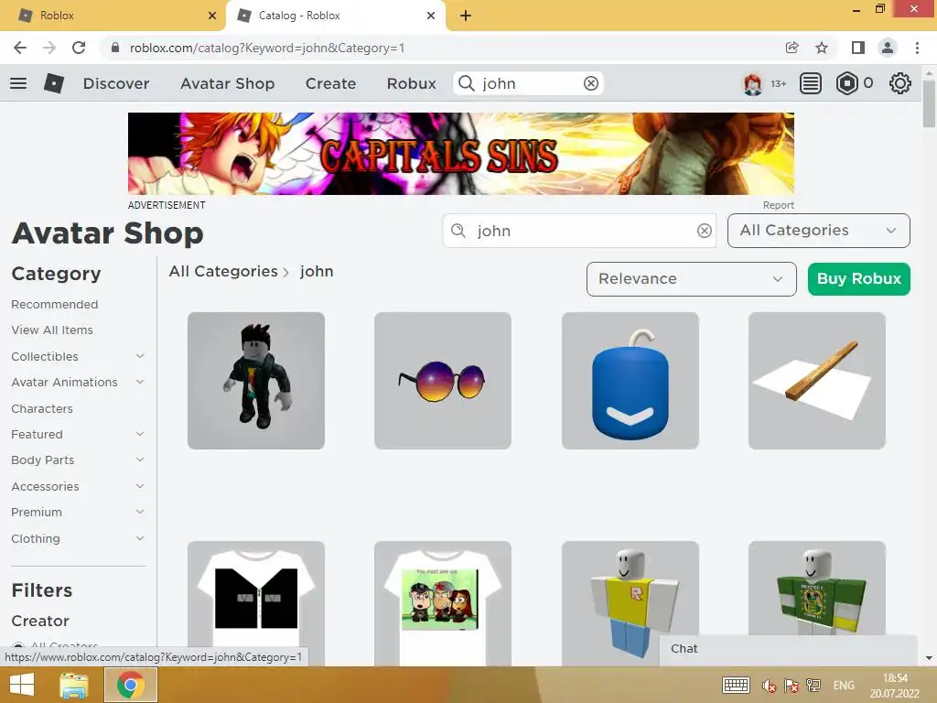
Task: Click the Capitals Sins ad banner
Action: (461, 154)
